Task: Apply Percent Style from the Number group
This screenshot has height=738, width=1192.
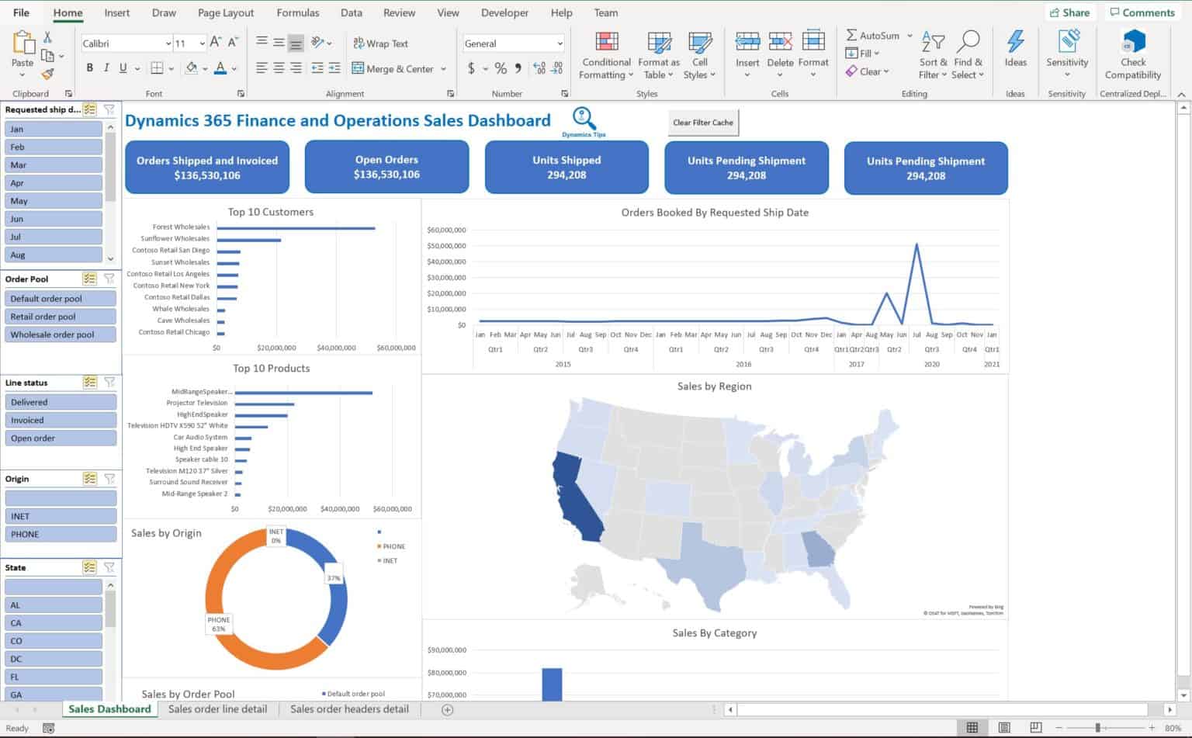Action: click(500, 69)
